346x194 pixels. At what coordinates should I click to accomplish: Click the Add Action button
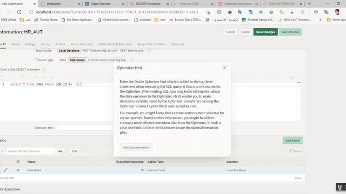click(292, 140)
